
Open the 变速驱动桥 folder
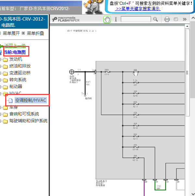pyautogui.click(x=20, y=73)
